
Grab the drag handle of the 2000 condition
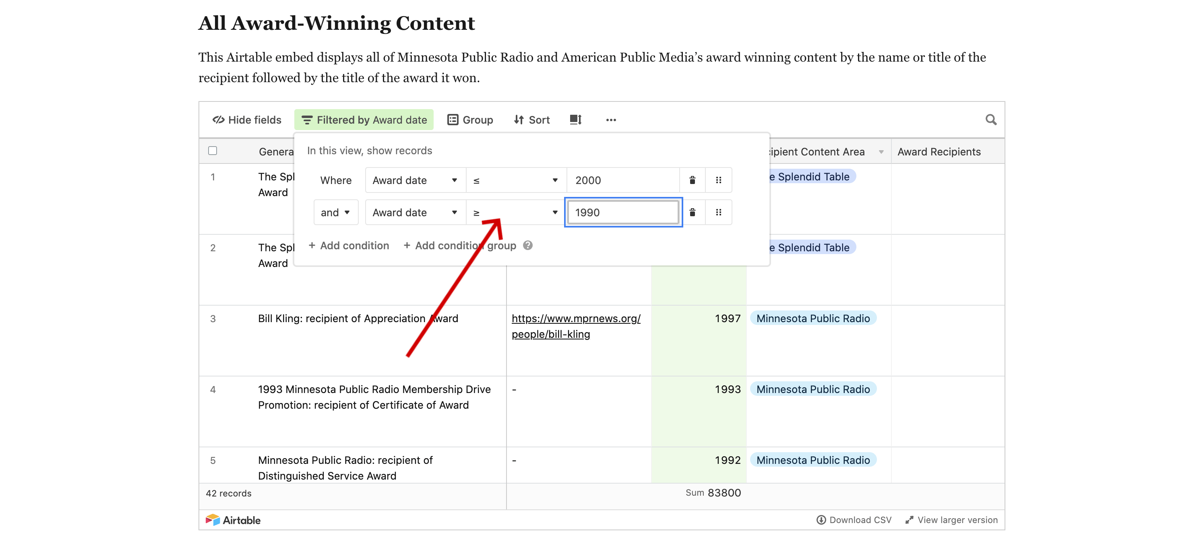718,180
